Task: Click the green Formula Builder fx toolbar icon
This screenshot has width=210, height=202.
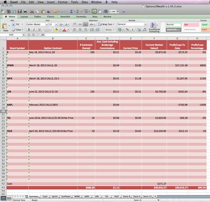Action: (94, 11)
